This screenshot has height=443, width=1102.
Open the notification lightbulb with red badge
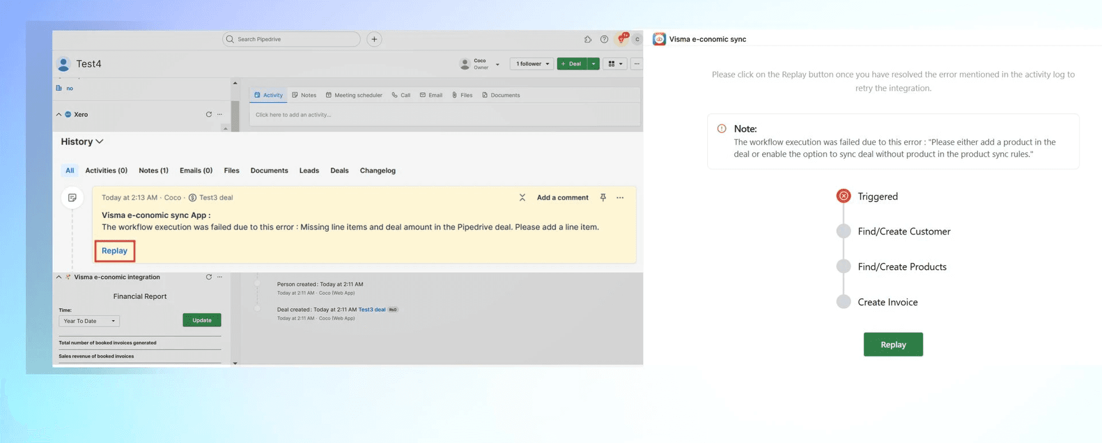pos(622,38)
